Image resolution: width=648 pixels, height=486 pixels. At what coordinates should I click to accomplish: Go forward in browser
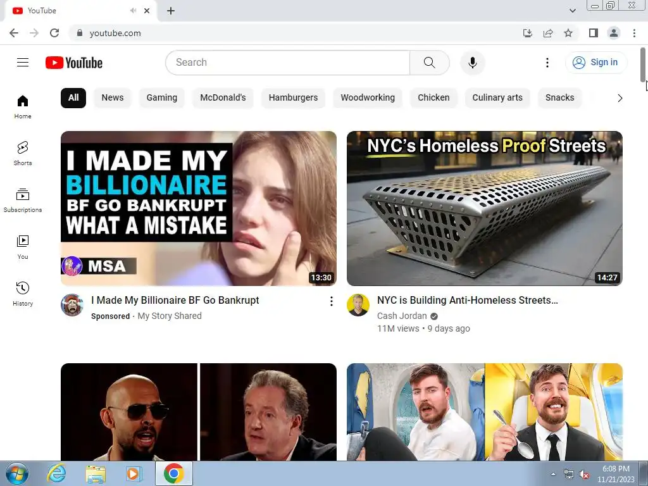click(x=34, y=33)
